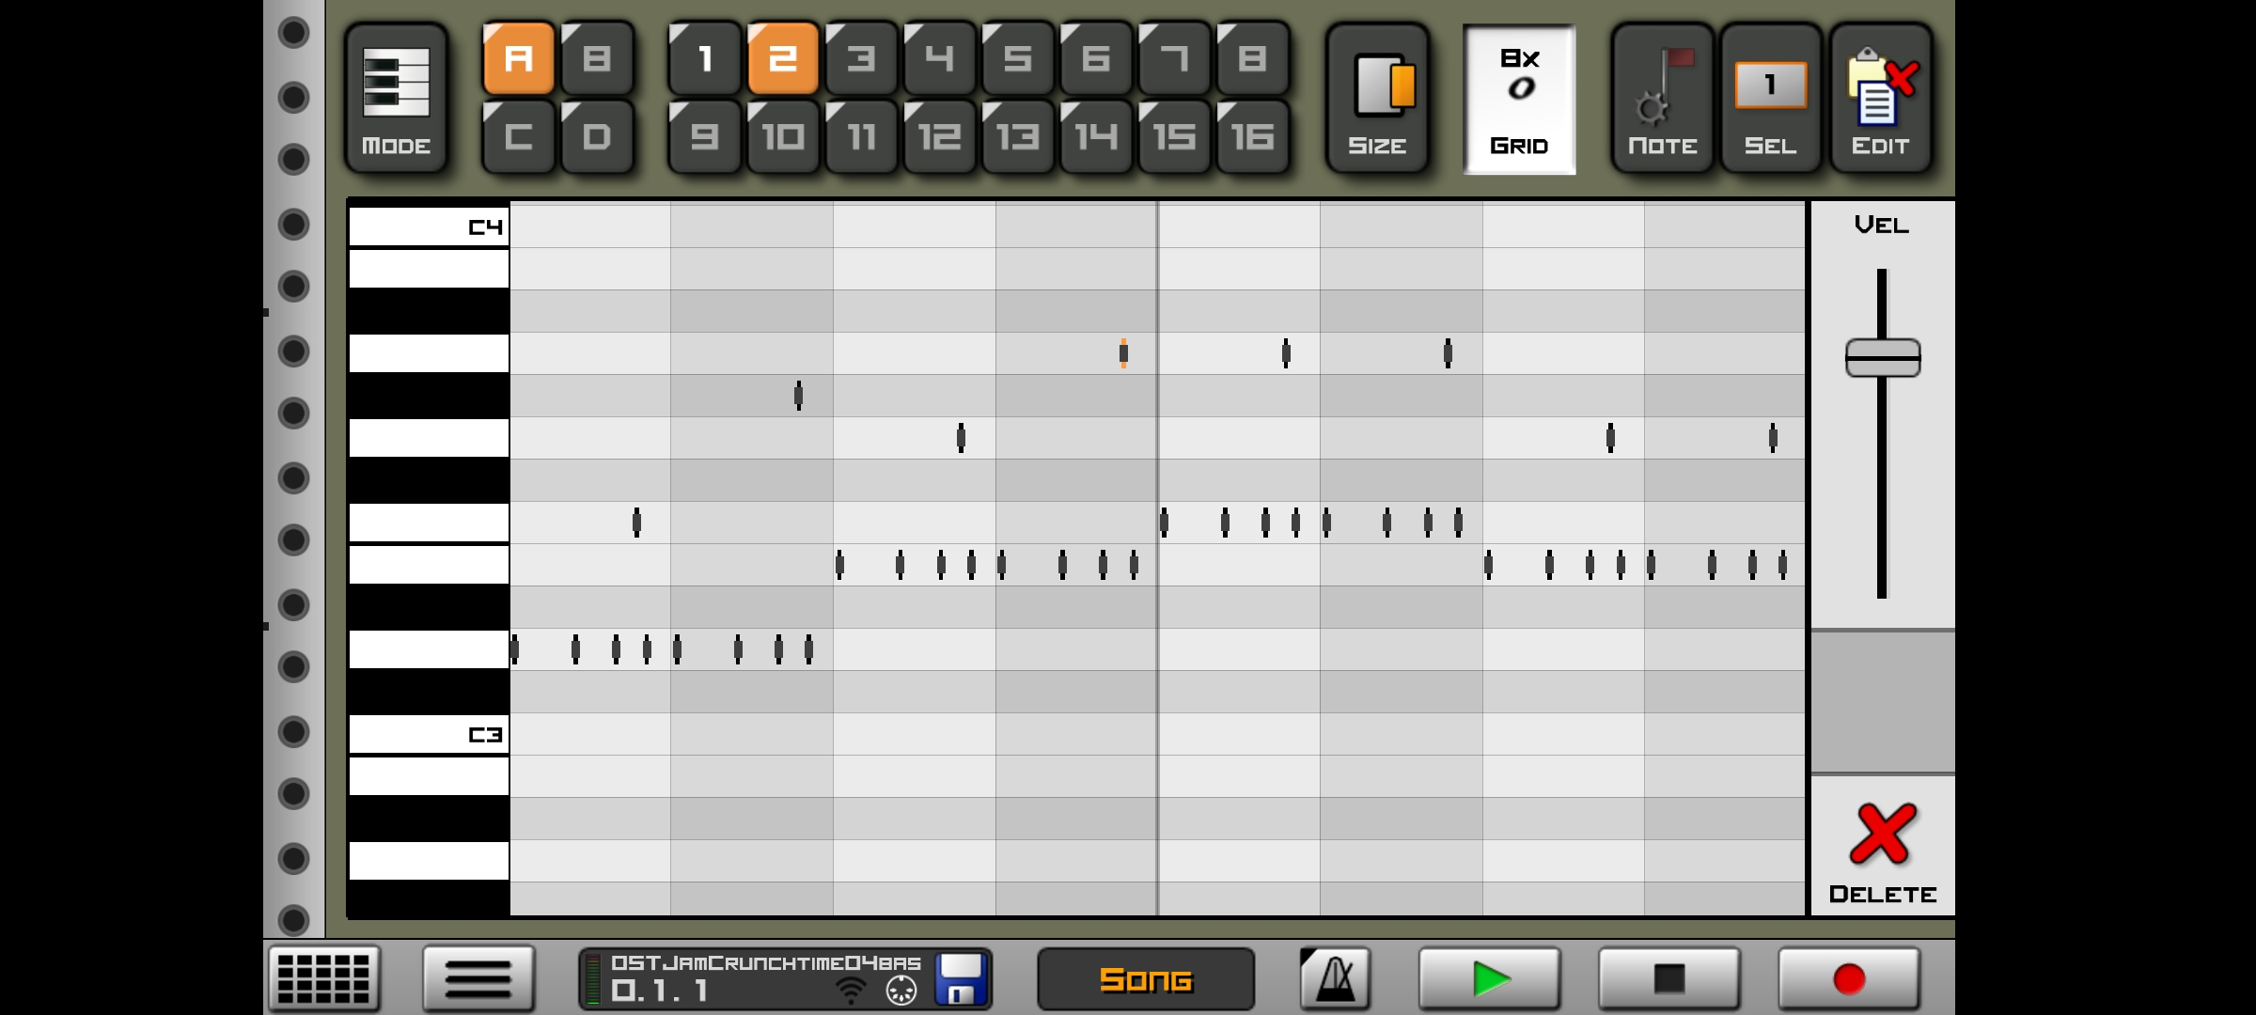Toggle Song mode button
The height and width of the screenshot is (1015, 2256).
click(1146, 979)
